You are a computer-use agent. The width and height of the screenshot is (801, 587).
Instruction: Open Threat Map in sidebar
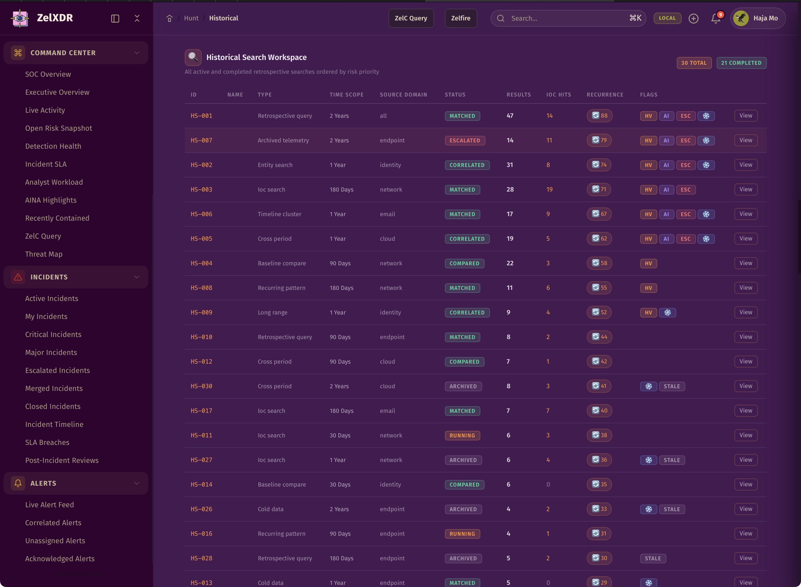click(44, 254)
